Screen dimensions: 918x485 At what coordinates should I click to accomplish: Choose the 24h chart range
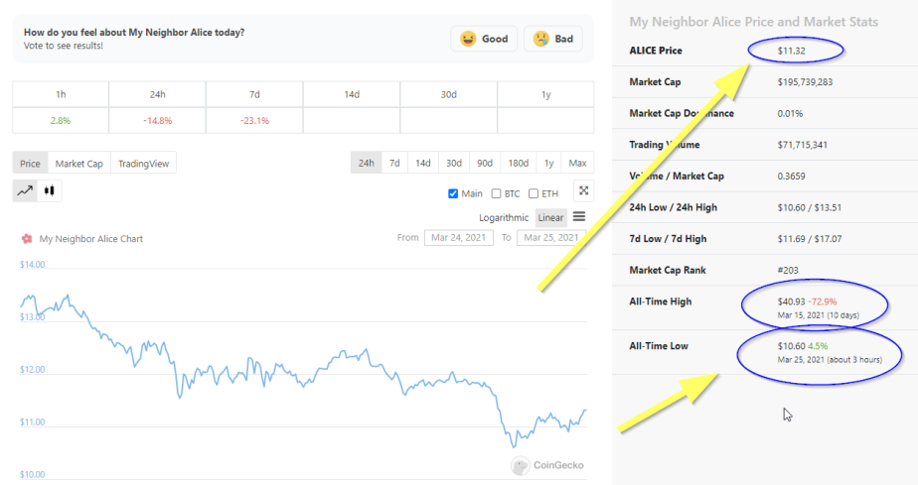pos(367,163)
